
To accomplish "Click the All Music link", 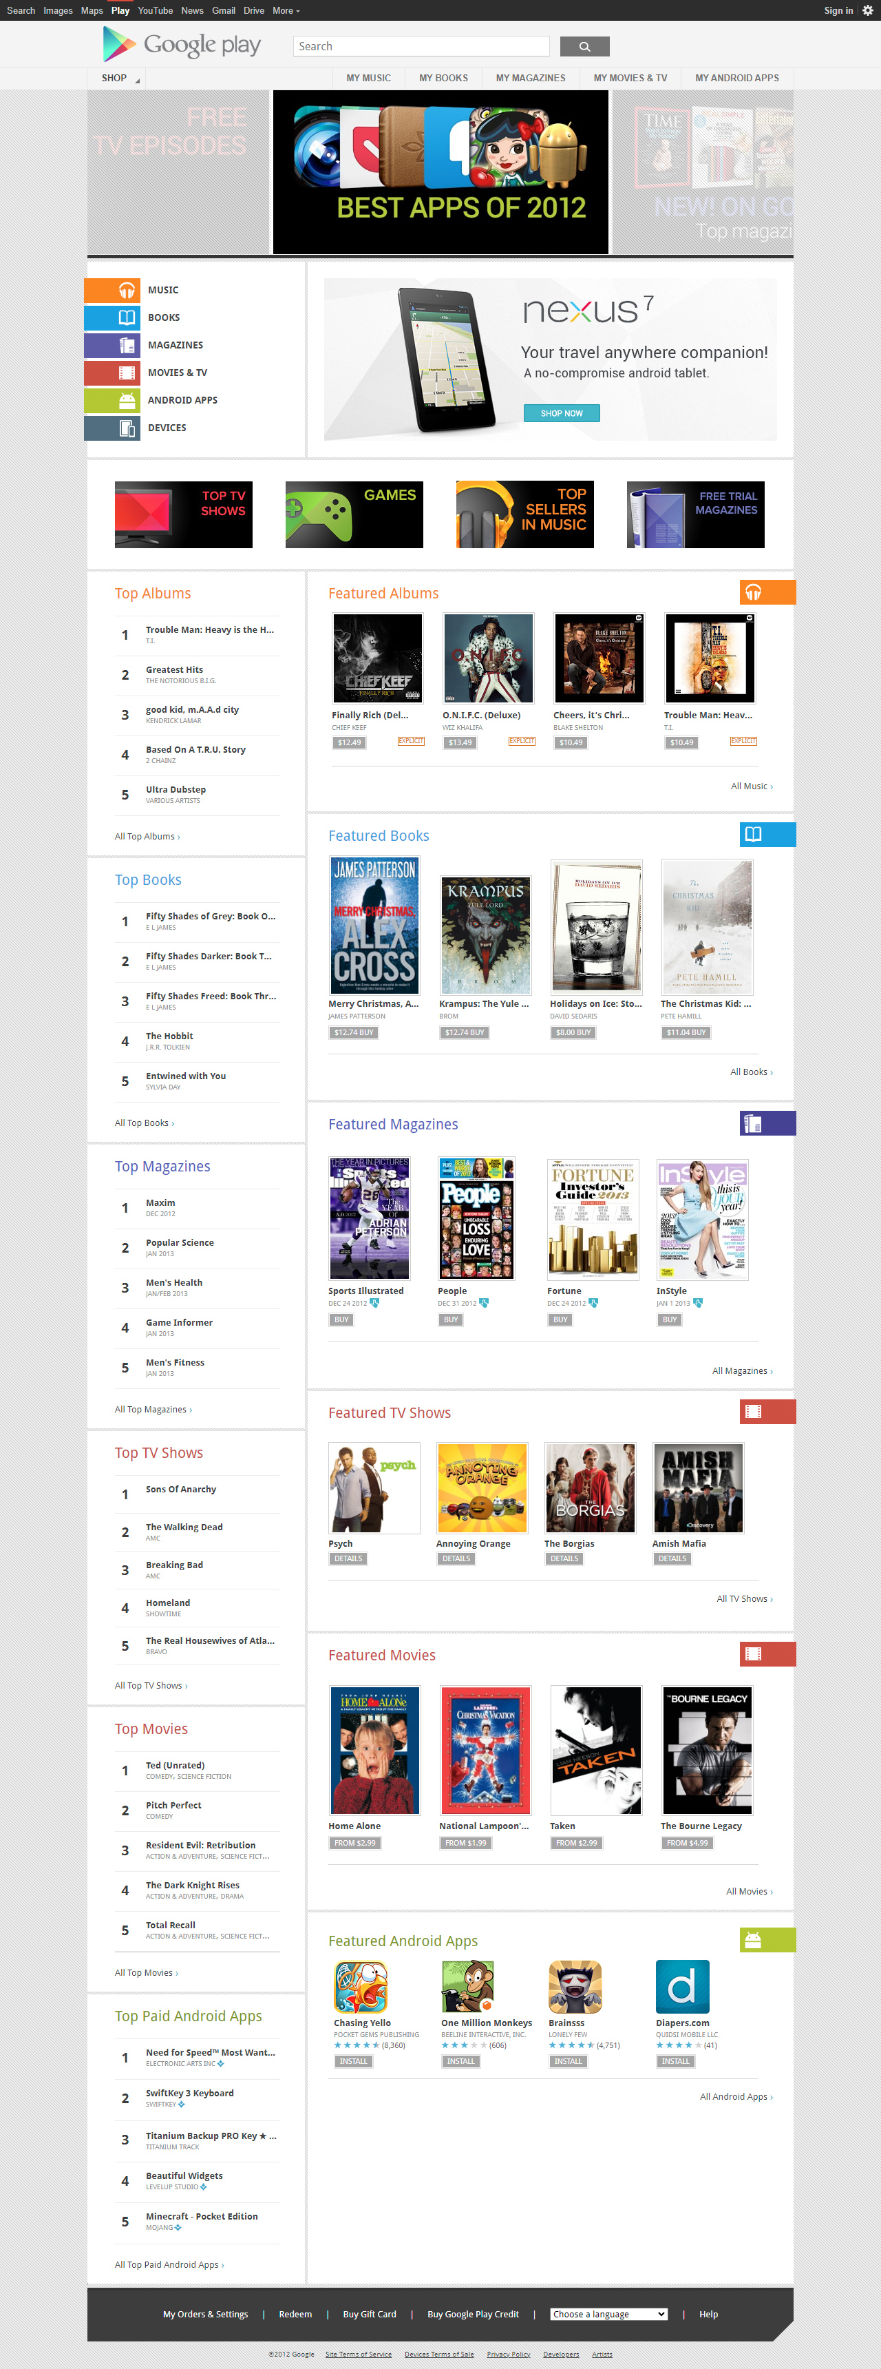I will pyautogui.click(x=752, y=786).
